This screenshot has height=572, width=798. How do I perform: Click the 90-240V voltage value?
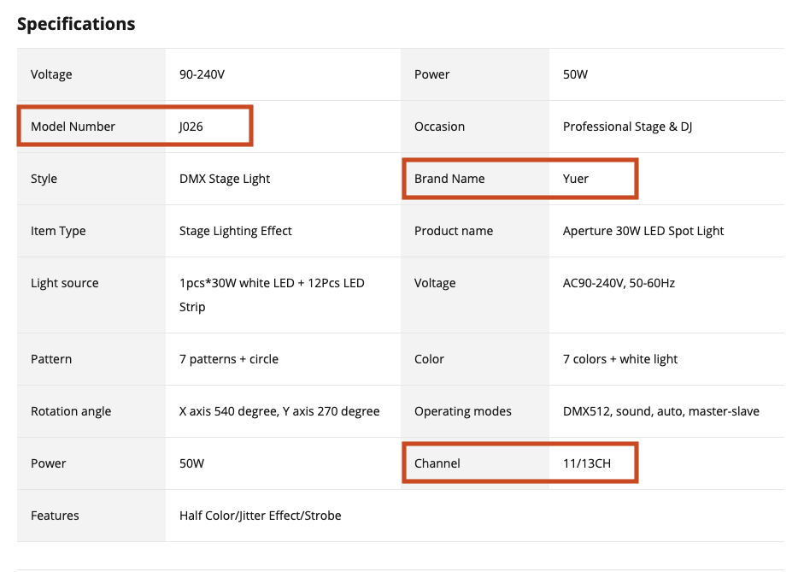pos(202,74)
